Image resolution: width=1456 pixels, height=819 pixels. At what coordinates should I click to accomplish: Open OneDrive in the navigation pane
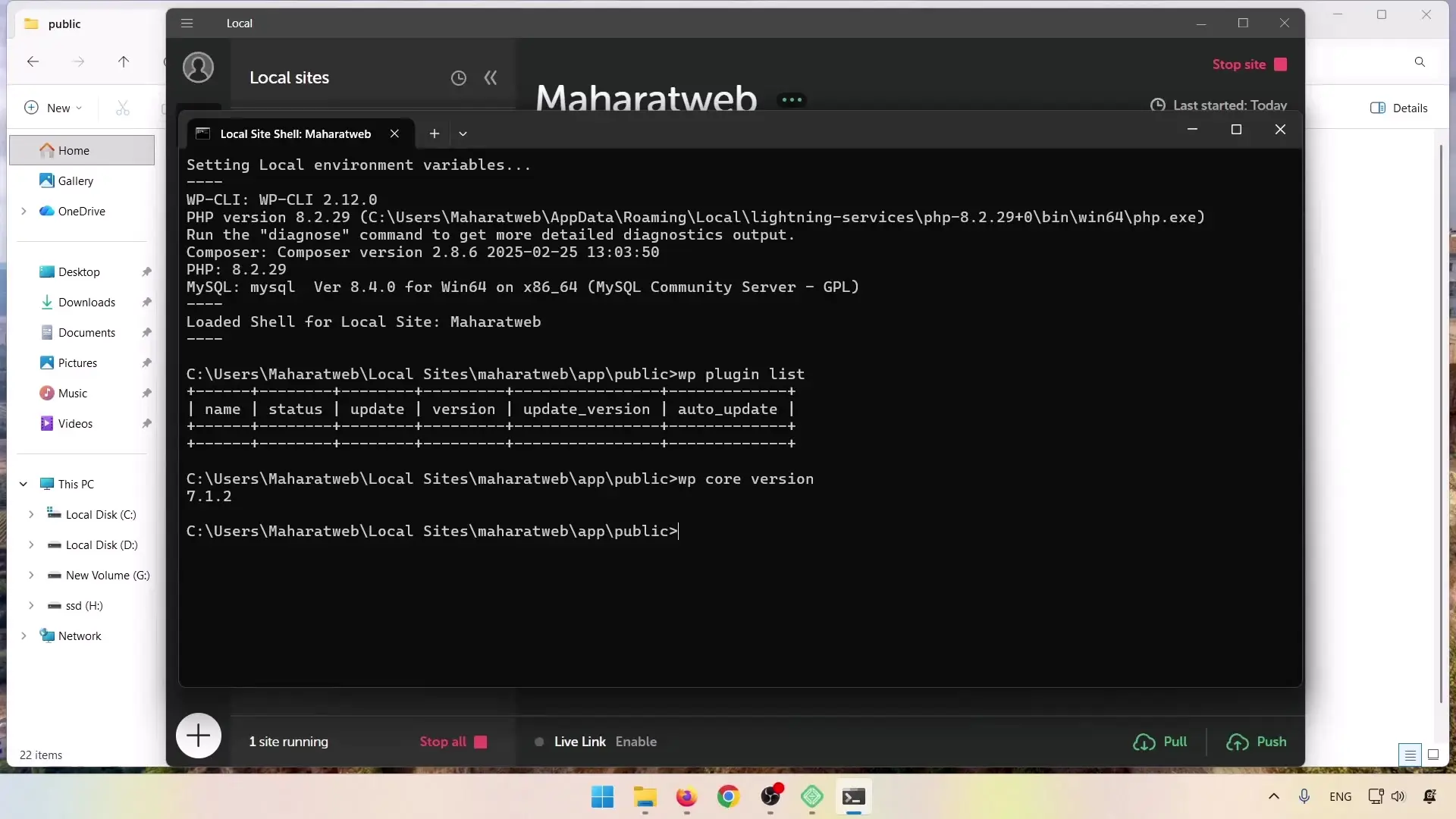point(81,211)
